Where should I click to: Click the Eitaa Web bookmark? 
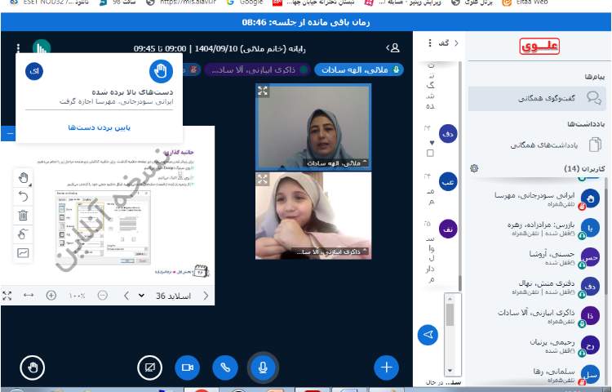click(x=524, y=2)
